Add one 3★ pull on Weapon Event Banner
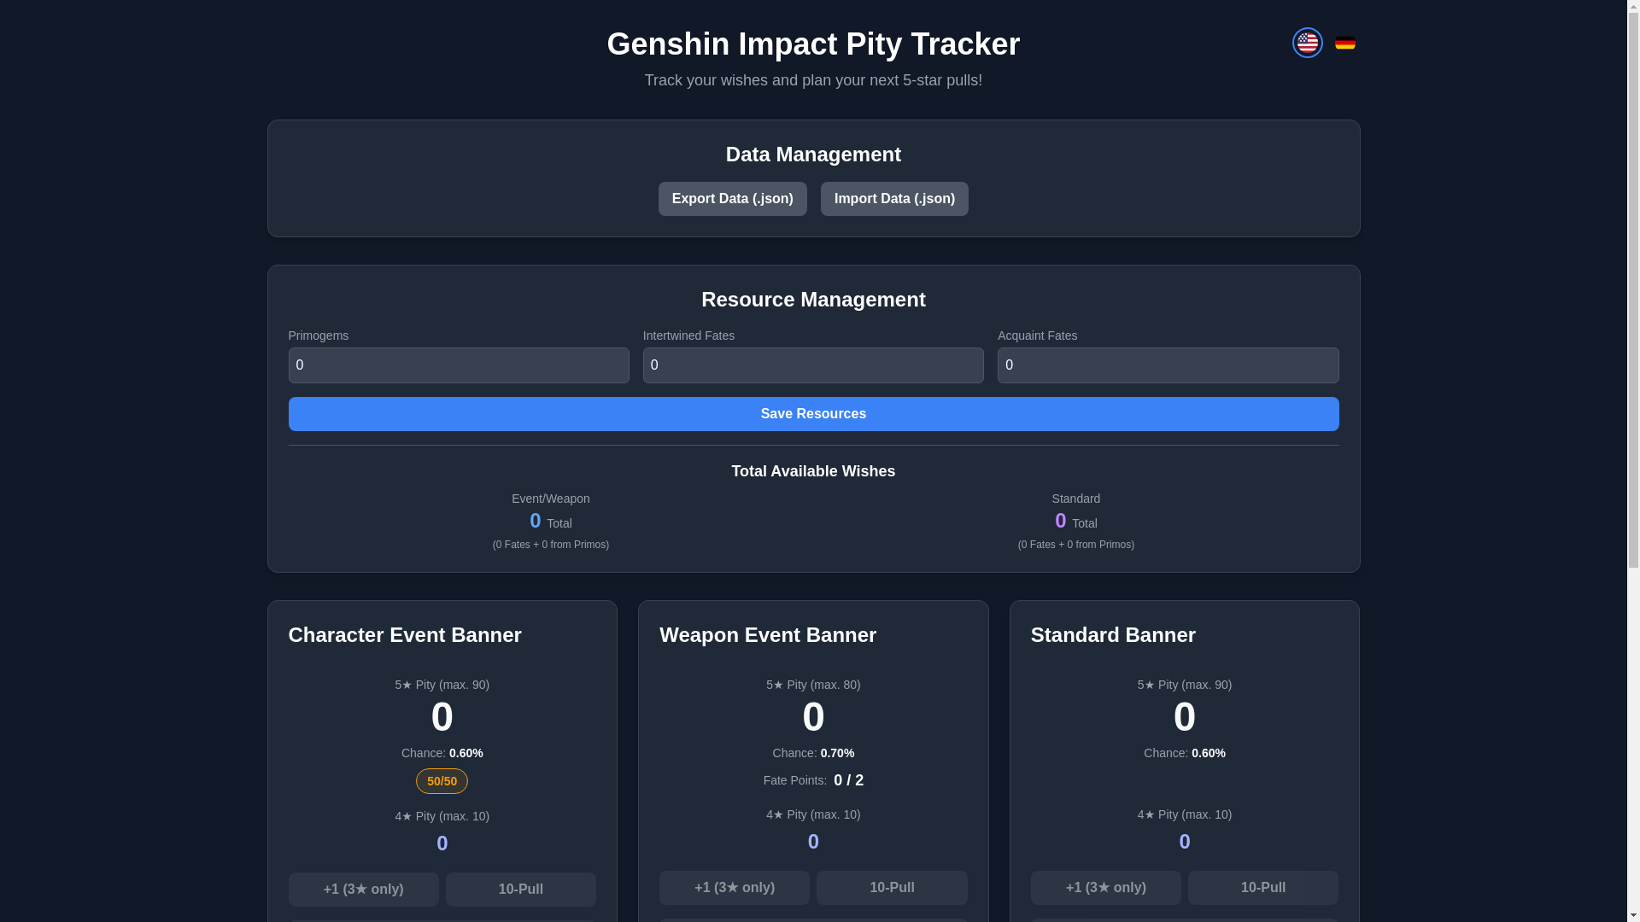This screenshot has height=922, width=1640. (735, 888)
